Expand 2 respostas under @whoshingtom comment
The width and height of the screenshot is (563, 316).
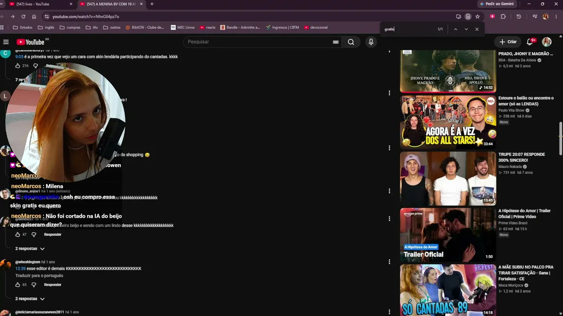pos(30,299)
